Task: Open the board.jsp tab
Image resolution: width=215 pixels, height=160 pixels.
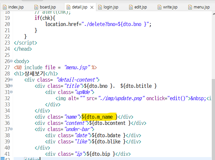Action: pyautogui.click(x=45, y=7)
